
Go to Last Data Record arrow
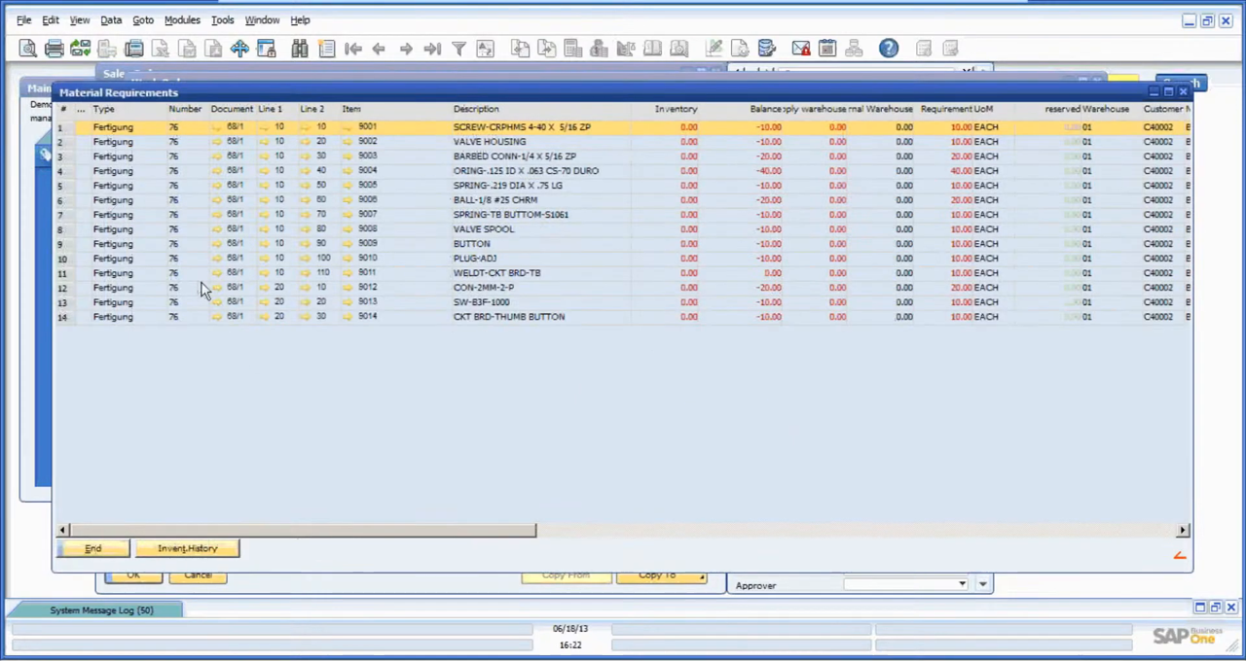(x=432, y=49)
